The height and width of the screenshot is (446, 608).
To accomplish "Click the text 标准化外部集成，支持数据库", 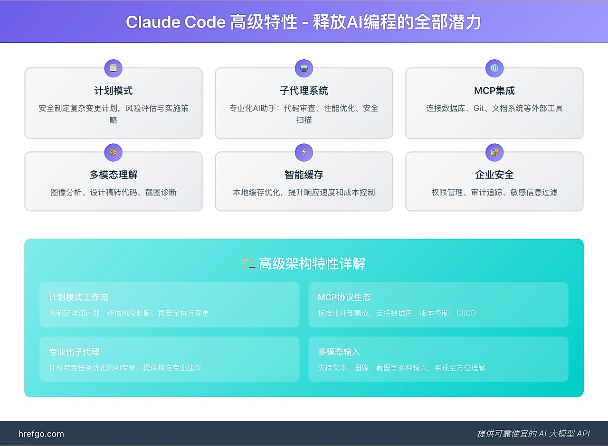I will (x=397, y=313).
